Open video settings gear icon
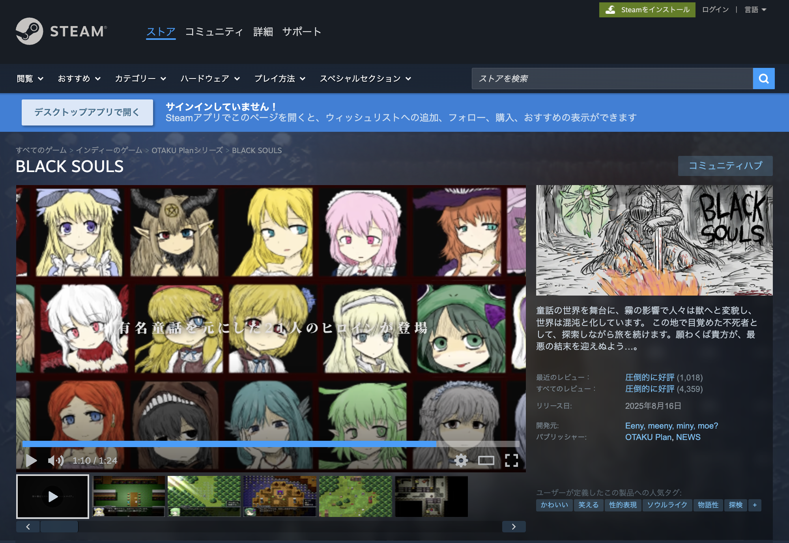789x543 pixels. coord(461,460)
